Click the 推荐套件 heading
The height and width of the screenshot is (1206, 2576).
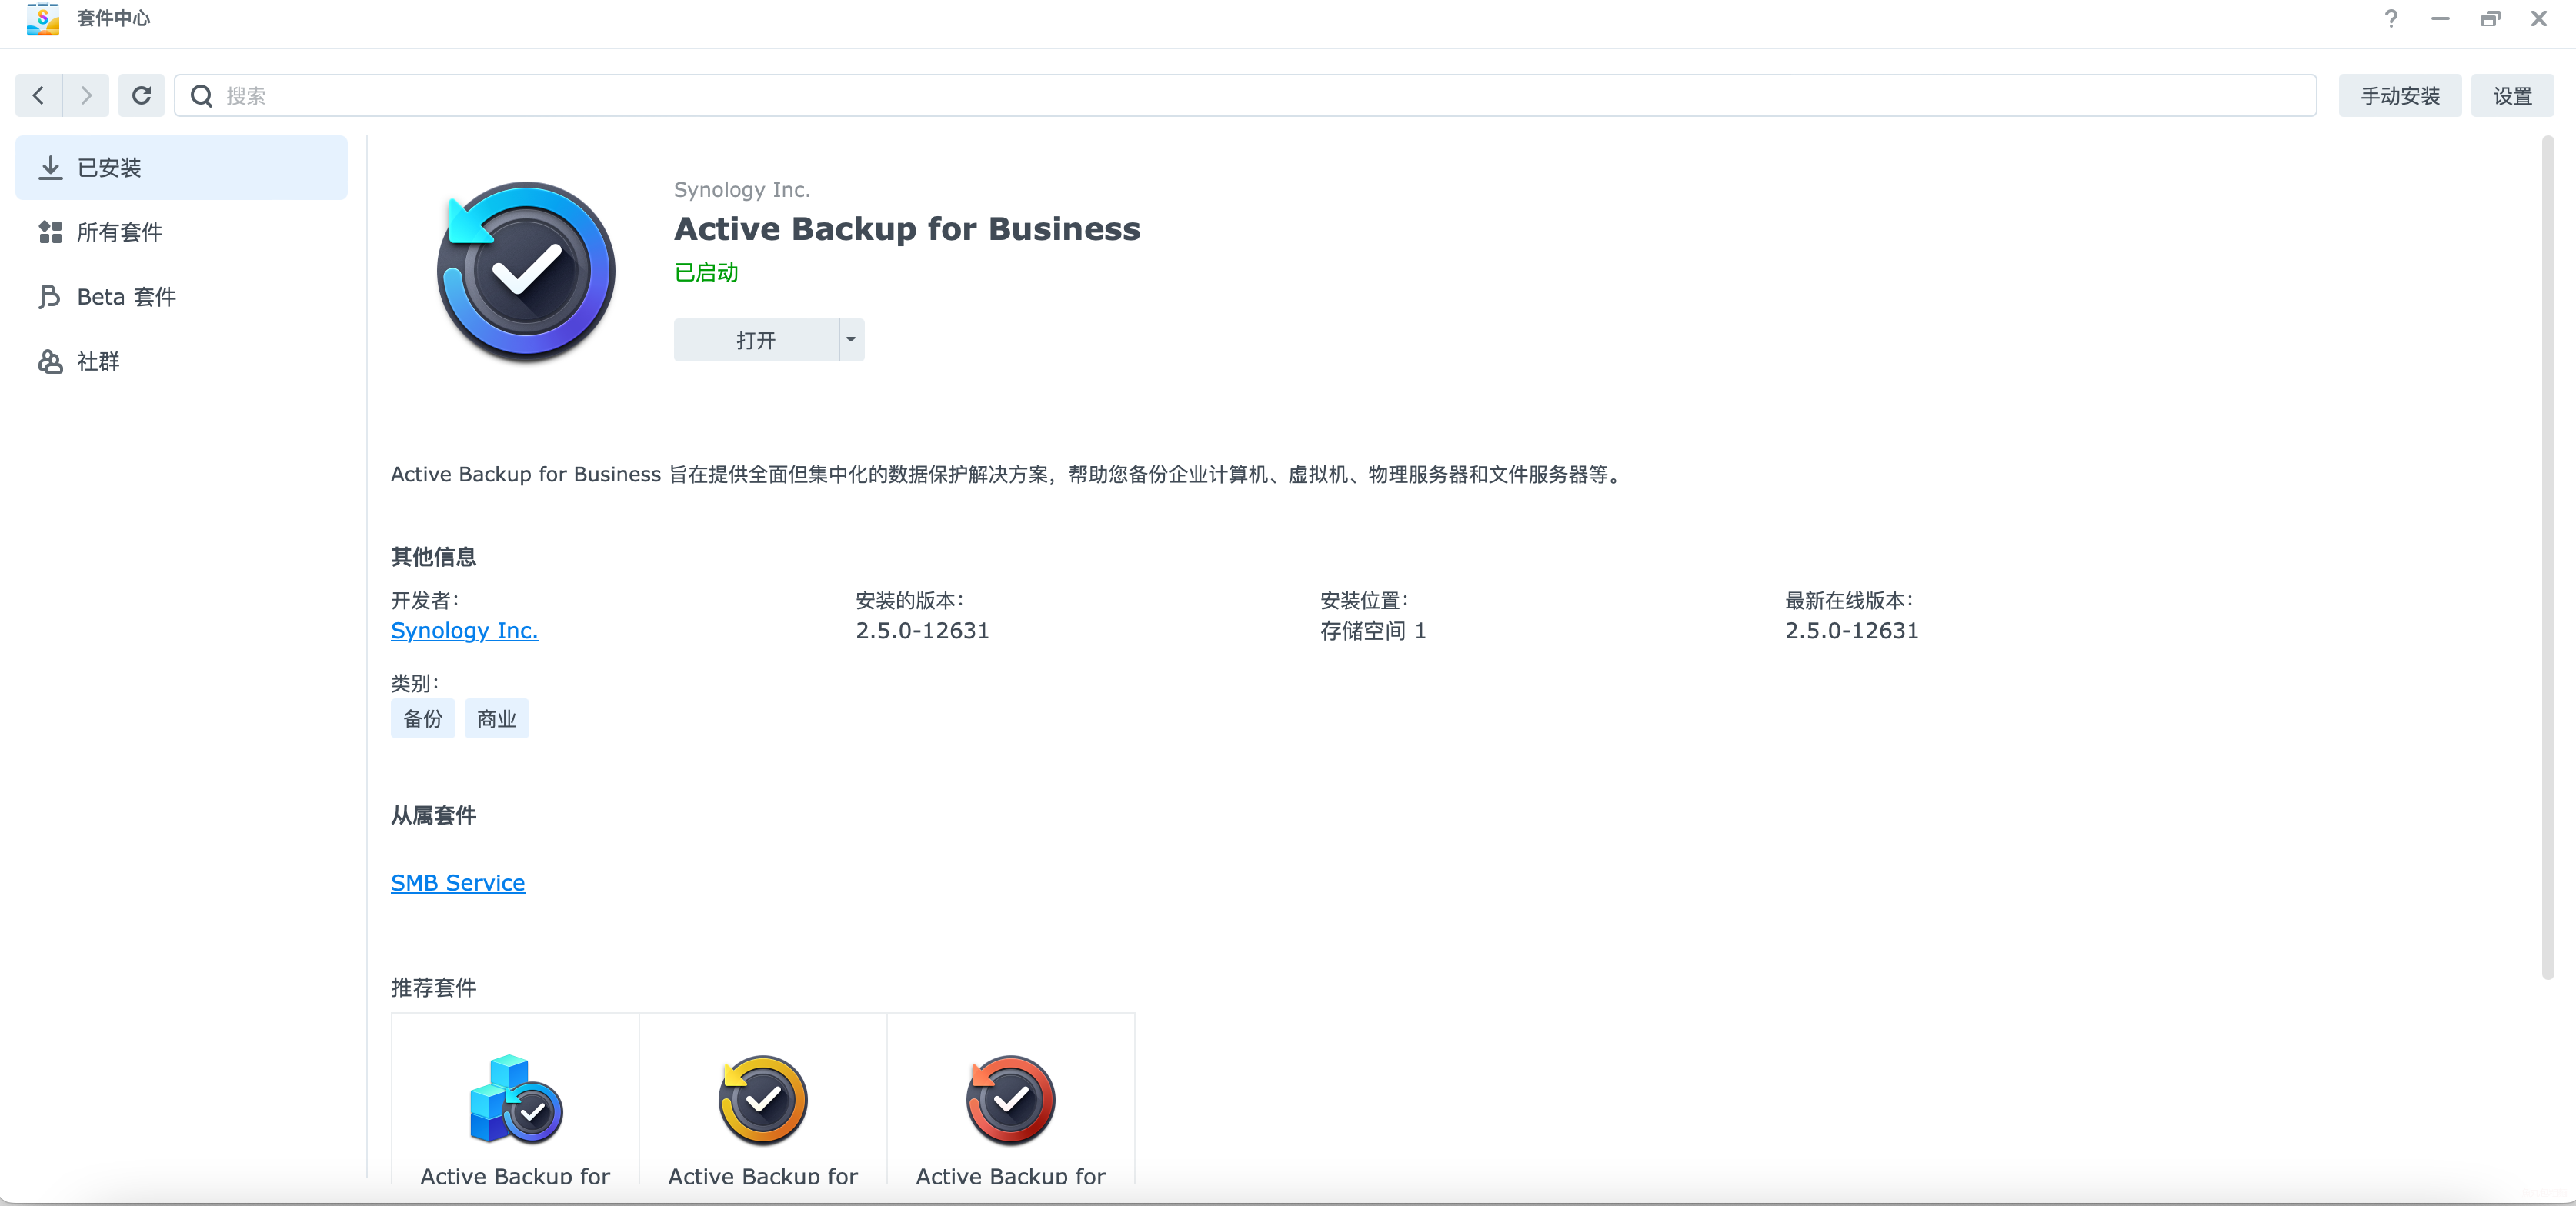[433, 987]
